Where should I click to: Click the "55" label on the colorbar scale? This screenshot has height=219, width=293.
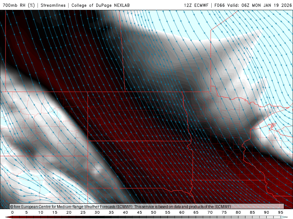pos(168,212)
